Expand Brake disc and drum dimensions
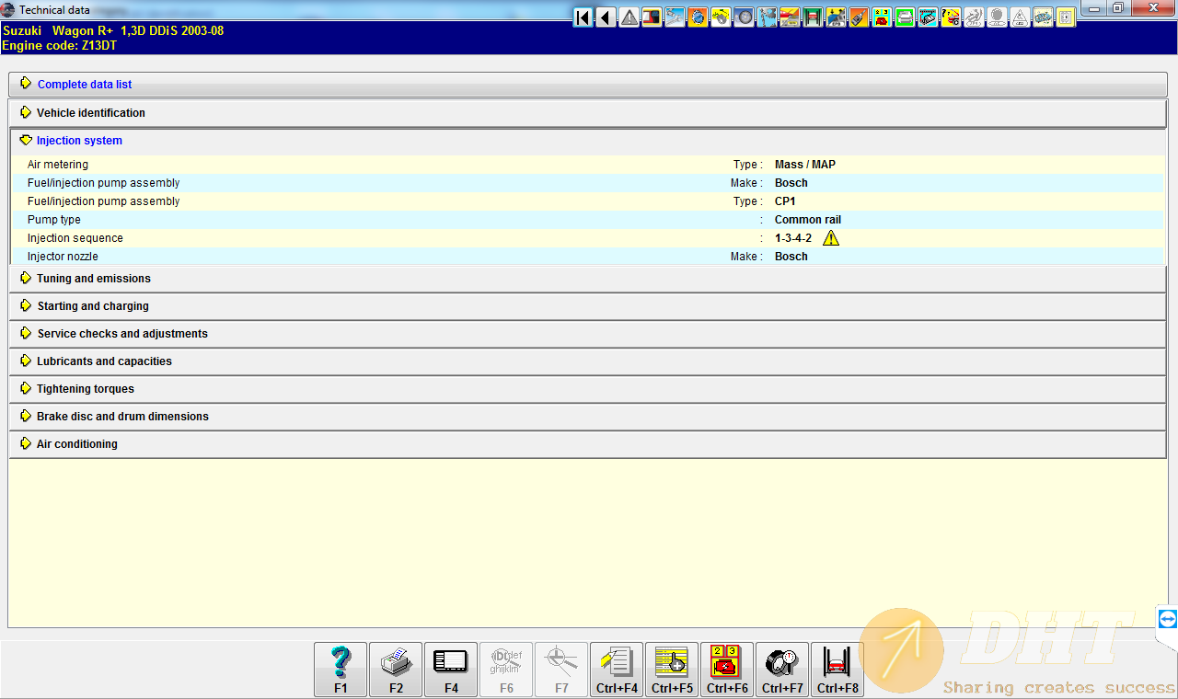This screenshot has height=699, width=1178. pos(122,417)
